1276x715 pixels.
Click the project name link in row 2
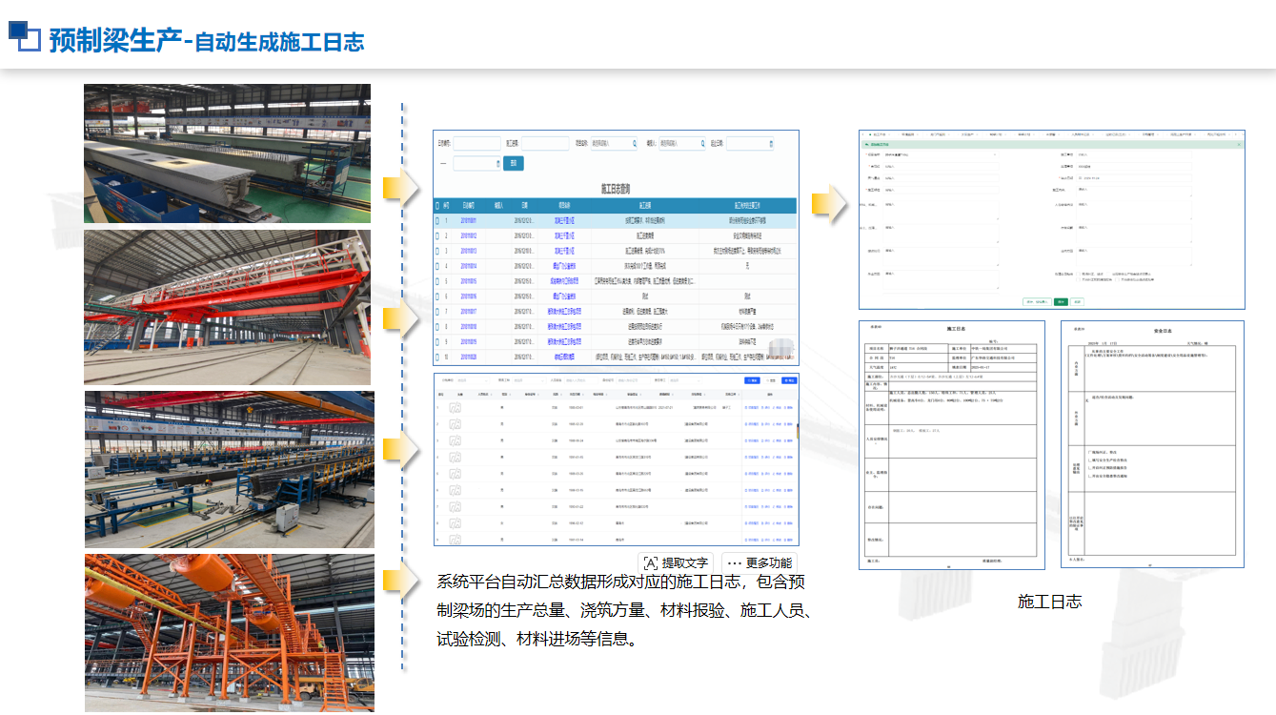click(x=564, y=235)
